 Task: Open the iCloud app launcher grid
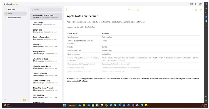(191, 4)
